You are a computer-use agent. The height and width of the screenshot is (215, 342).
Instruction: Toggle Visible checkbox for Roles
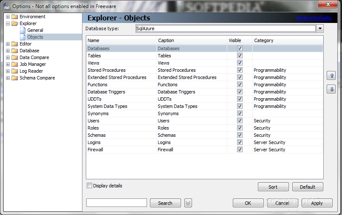[x=240, y=128]
